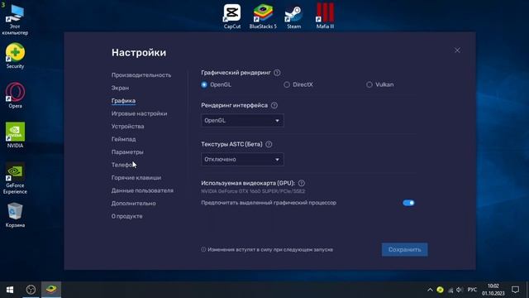Select the DirectX graphics renderer radio
The width and height of the screenshot is (529, 298).
tap(287, 84)
